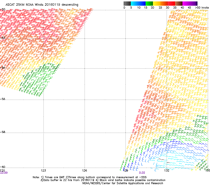Click the '-54' latitude label

tap(3, 67)
